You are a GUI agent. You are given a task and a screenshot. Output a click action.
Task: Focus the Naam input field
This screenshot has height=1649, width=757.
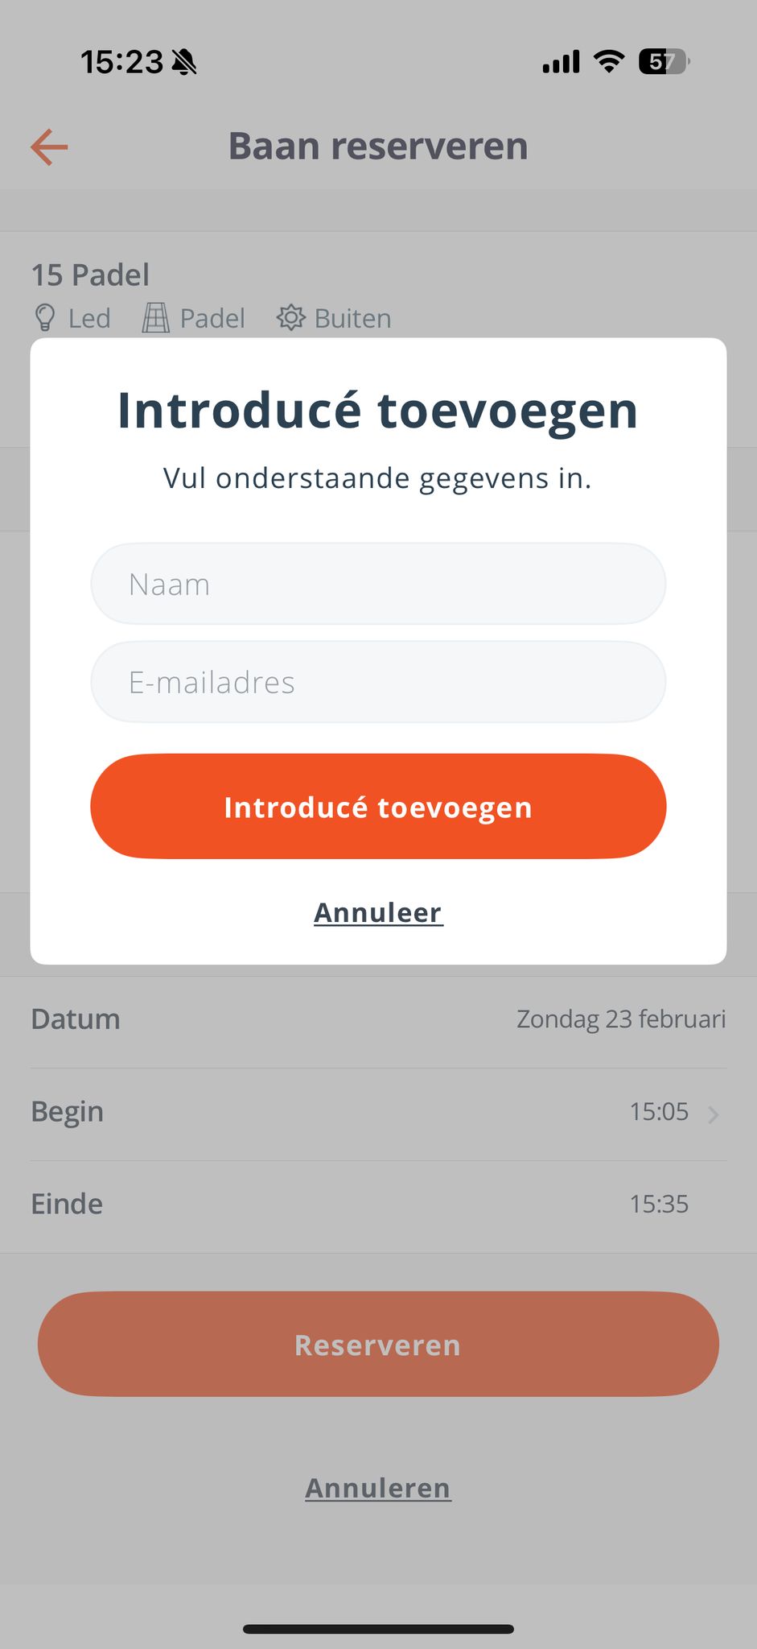(378, 585)
